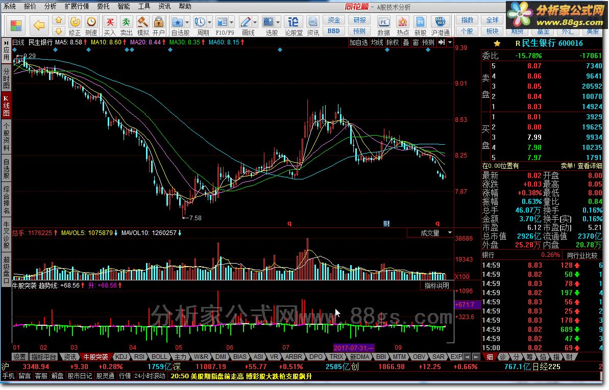Open the 修正 correction tool

[x=75, y=25]
